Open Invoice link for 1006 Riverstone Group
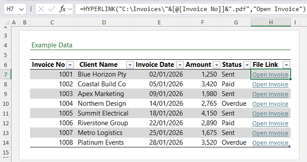The image size is (307, 162). [270, 123]
